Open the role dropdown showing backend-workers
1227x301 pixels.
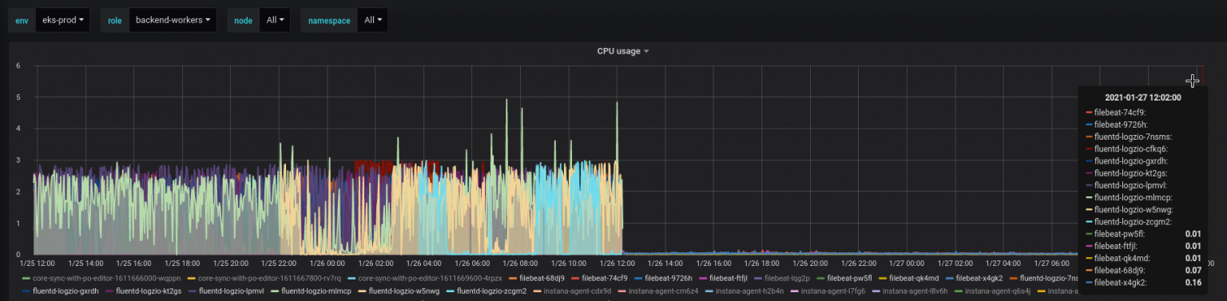pyautogui.click(x=173, y=20)
